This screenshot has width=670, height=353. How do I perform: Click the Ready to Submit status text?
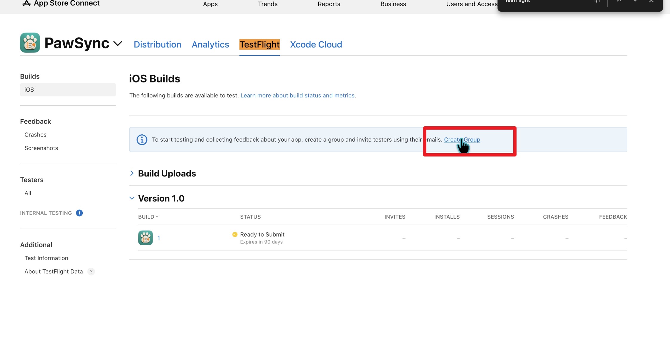point(262,234)
